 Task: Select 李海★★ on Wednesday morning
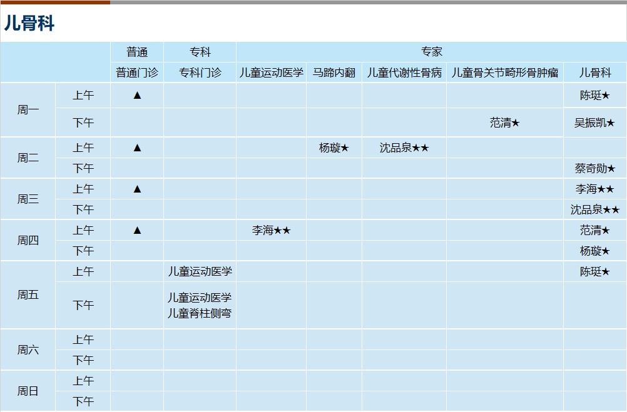[x=594, y=189]
